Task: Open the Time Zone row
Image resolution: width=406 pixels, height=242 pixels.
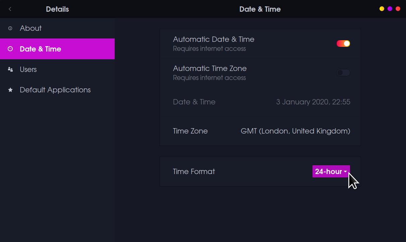Action: [260, 131]
